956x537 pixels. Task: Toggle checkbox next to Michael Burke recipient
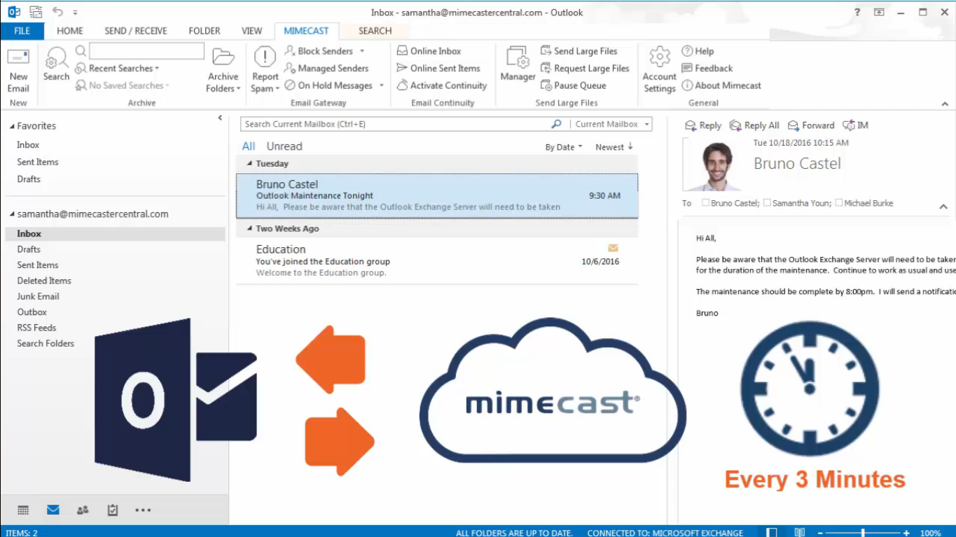(839, 203)
